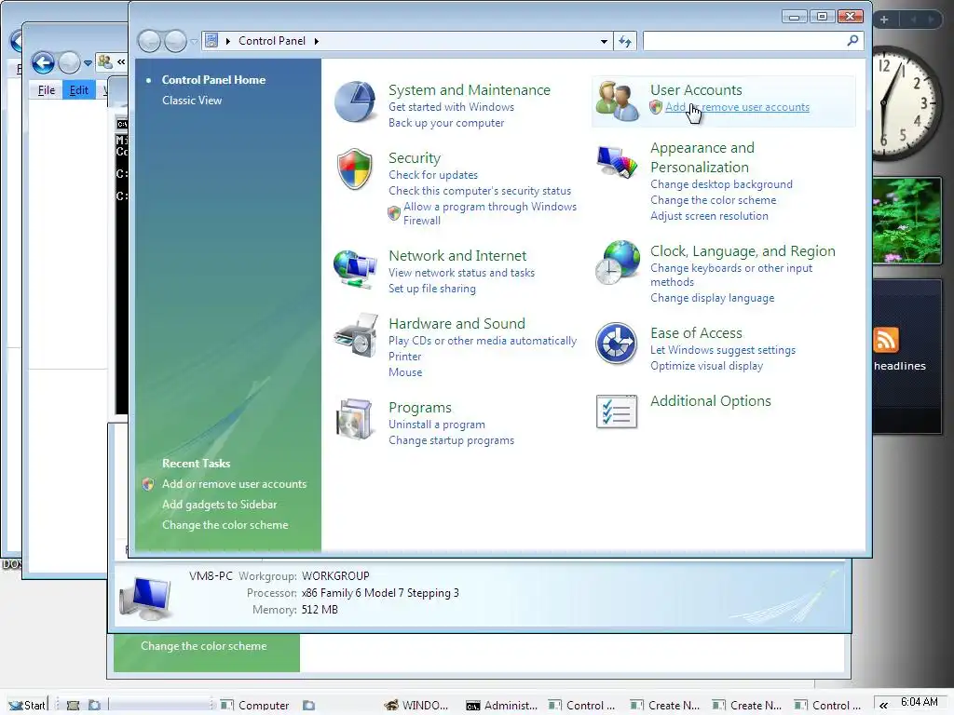Click Adjust screen resolution
The image size is (954, 715).
tap(709, 216)
